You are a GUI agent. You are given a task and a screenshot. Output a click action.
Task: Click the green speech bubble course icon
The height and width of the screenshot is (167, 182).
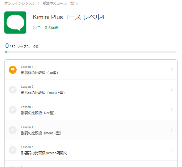tap(15, 23)
